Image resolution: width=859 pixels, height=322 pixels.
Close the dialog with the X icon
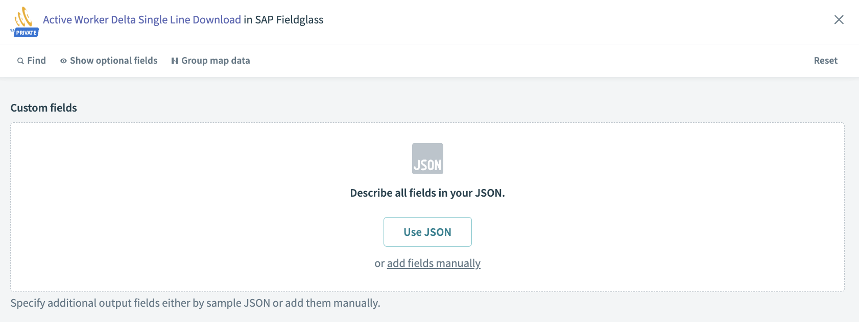pos(839,20)
